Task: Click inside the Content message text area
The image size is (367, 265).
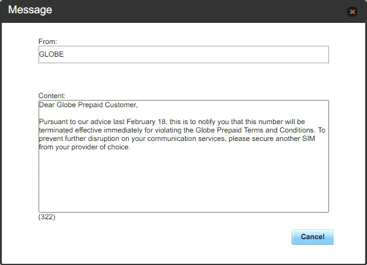Action: [183, 156]
